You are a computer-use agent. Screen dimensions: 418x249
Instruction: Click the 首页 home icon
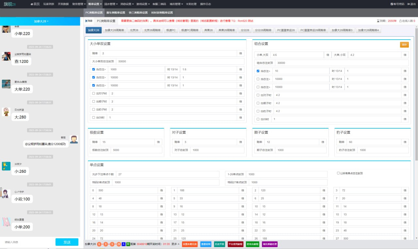[x=32, y=4]
